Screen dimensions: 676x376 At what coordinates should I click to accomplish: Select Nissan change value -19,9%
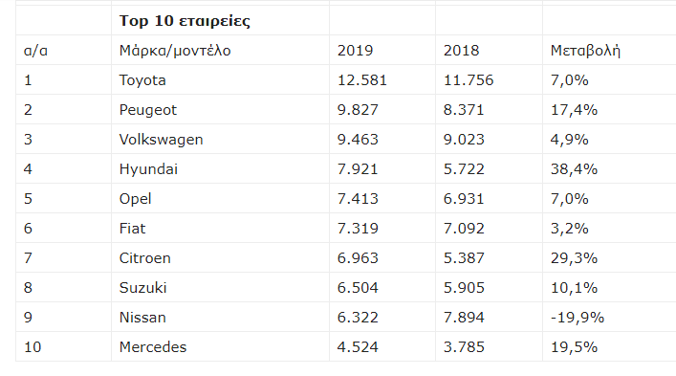pos(578,318)
